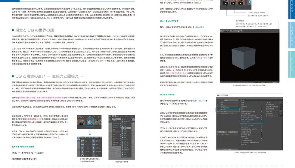Click the マルチパス... button
This screenshot has width=295, height=168.
pyautogui.click(x=233, y=132)
